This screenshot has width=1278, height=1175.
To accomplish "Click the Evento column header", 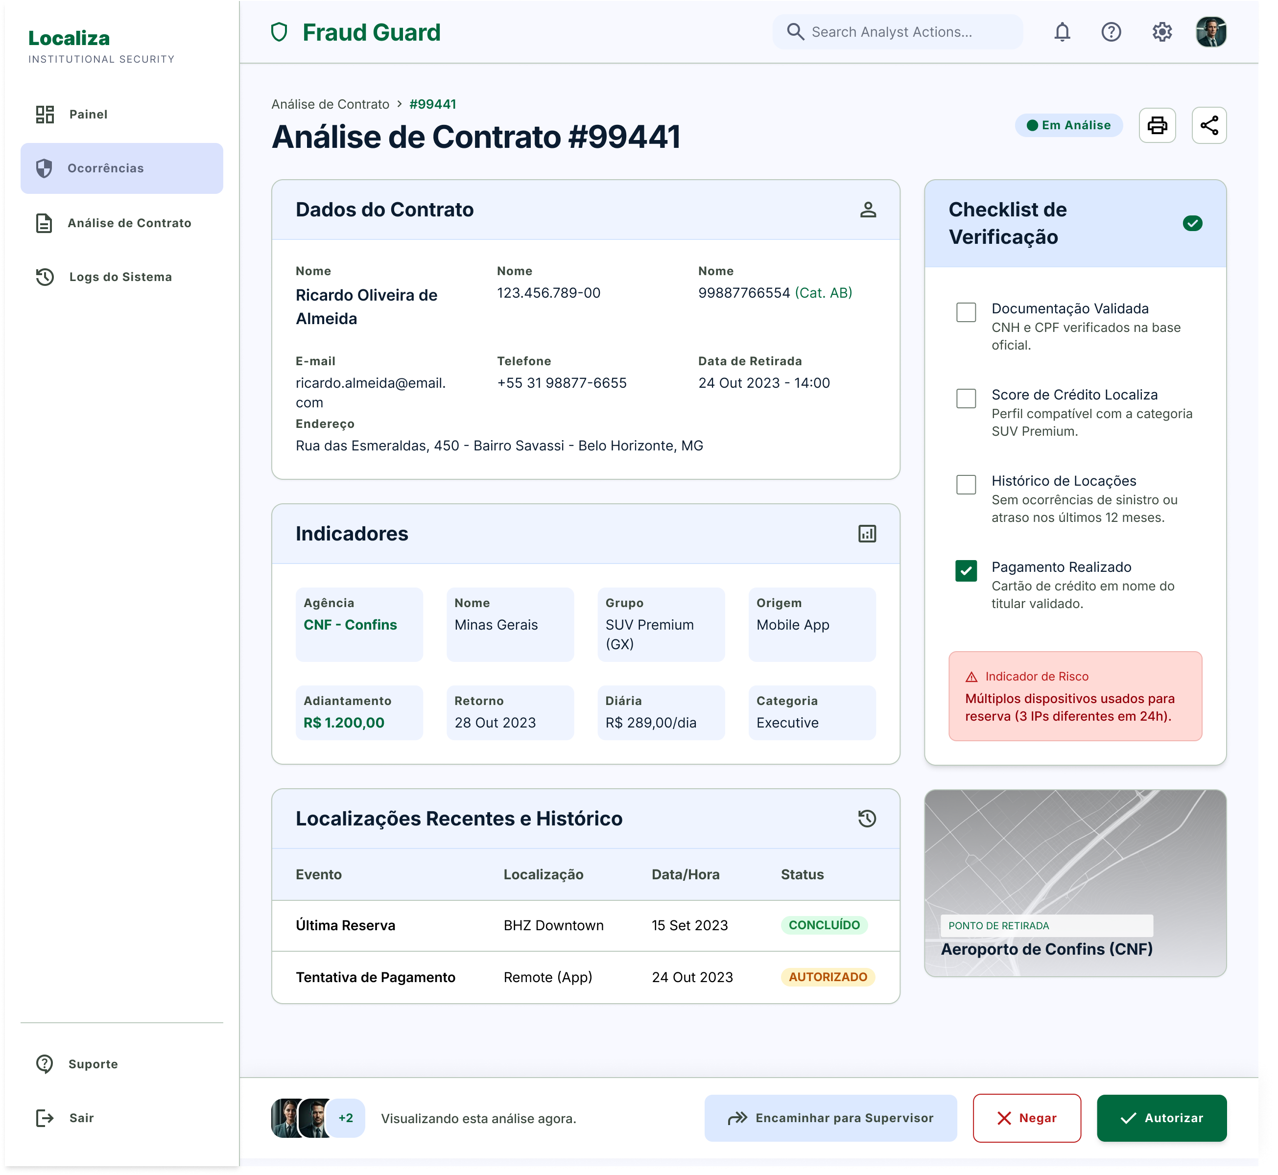I will (319, 874).
